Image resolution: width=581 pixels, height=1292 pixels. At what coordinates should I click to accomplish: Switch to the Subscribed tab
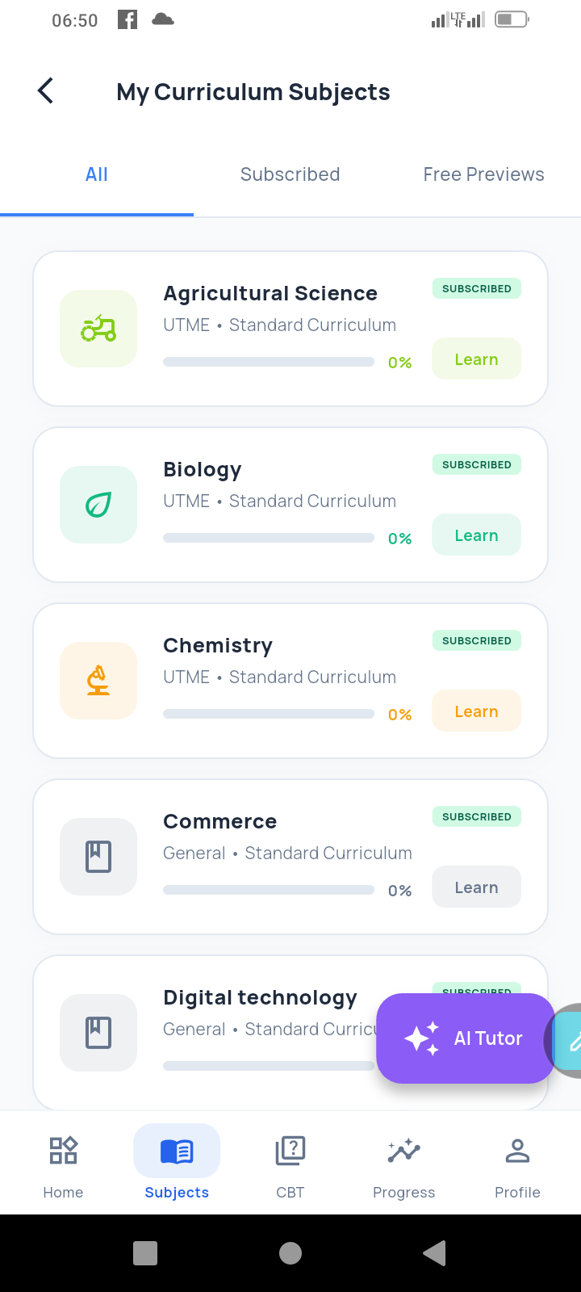[x=290, y=174]
